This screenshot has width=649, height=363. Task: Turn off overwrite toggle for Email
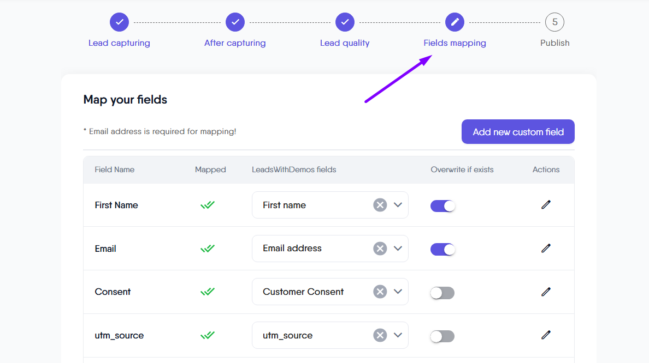[x=442, y=249]
